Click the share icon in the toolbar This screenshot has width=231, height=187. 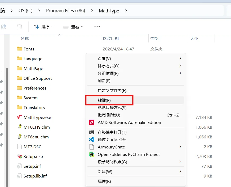[4, 27]
